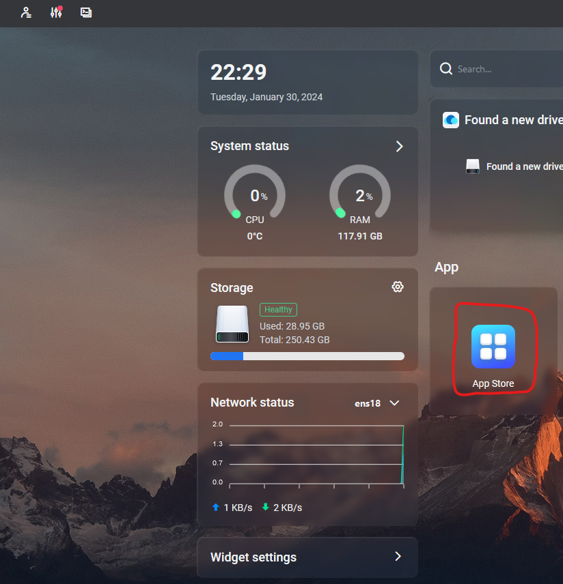Image resolution: width=563 pixels, height=584 pixels.
Task: Open the user account icon in top bar
Action: (26, 12)
